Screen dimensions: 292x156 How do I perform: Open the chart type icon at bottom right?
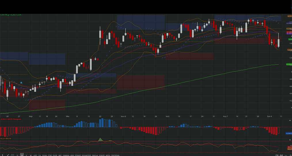(x=277, y=155)
